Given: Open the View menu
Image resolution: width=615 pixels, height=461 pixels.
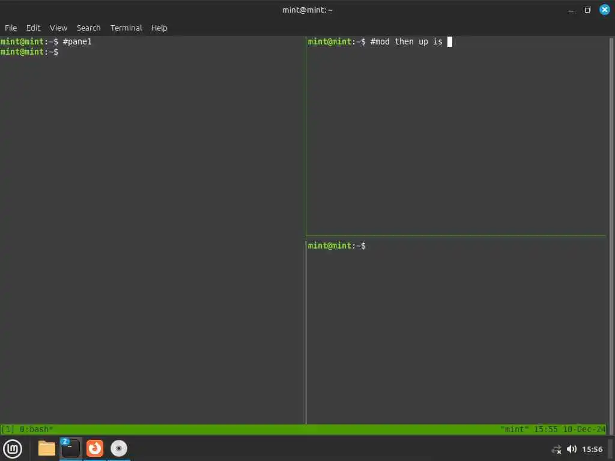Looking at the screenshot, I should coord(58,28).
